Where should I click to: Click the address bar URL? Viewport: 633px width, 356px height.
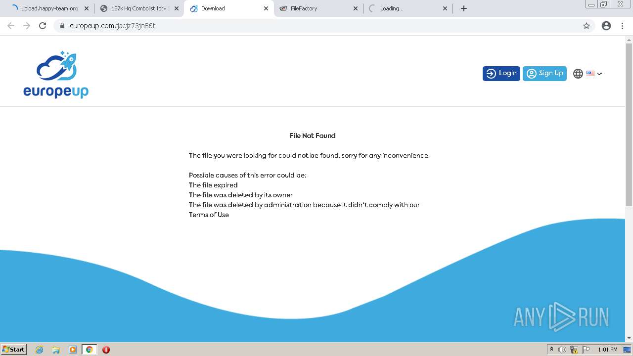pos(112,26)
